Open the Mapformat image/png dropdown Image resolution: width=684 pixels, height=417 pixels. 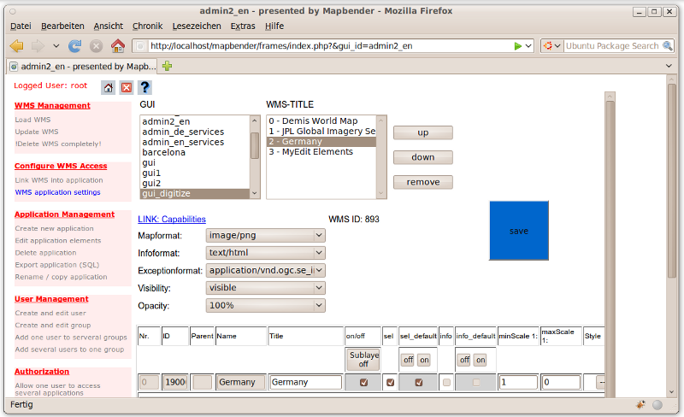pyautogui.click(x=266, y=235)
